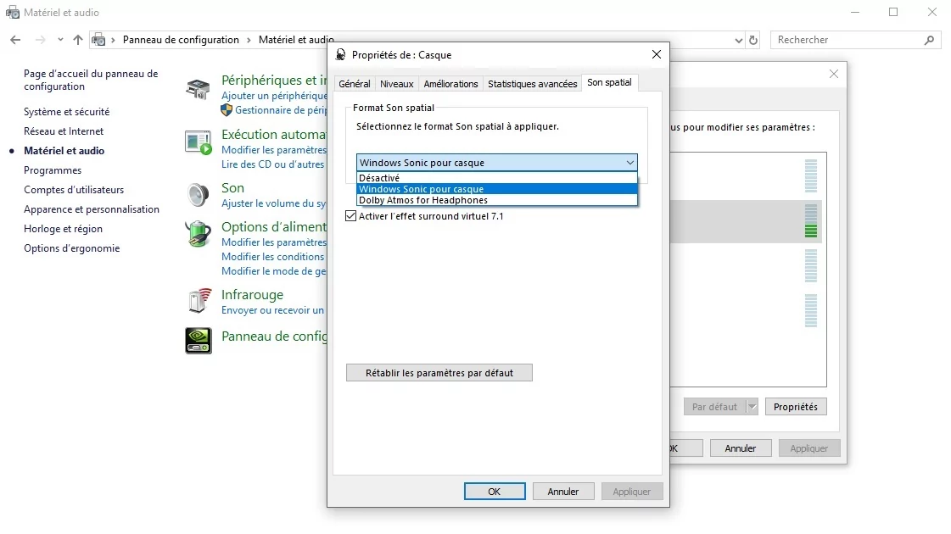951x534 pixels.
Task: Open the Par défaut dropdown arrow
Action: [752, 407]
